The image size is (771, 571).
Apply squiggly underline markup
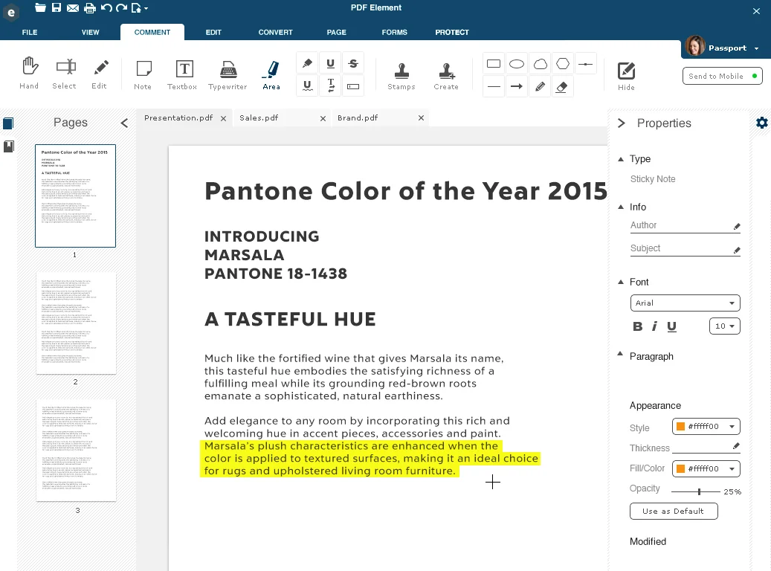click(307, 86)
